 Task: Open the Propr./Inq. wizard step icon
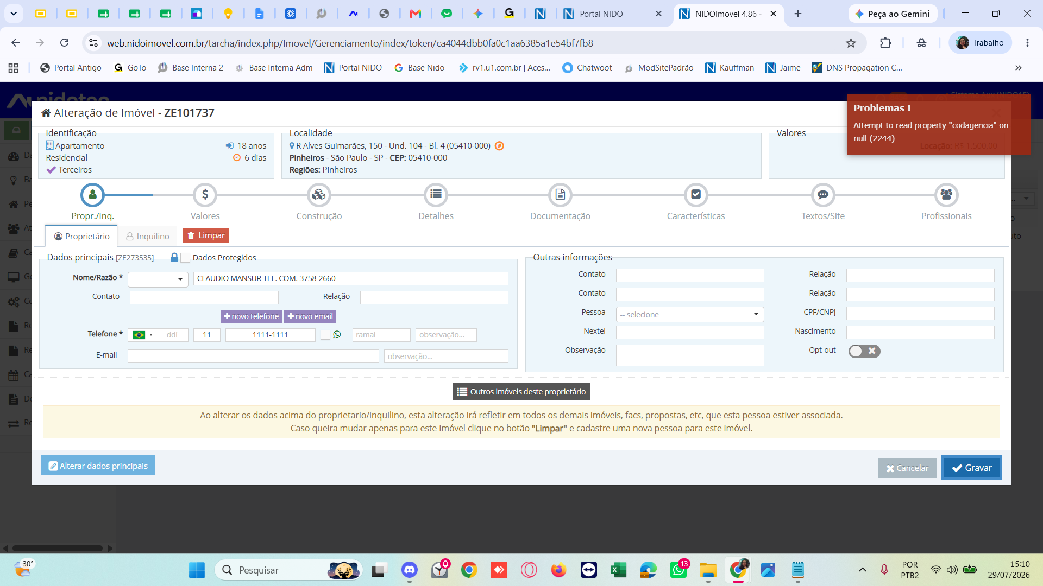92,195
